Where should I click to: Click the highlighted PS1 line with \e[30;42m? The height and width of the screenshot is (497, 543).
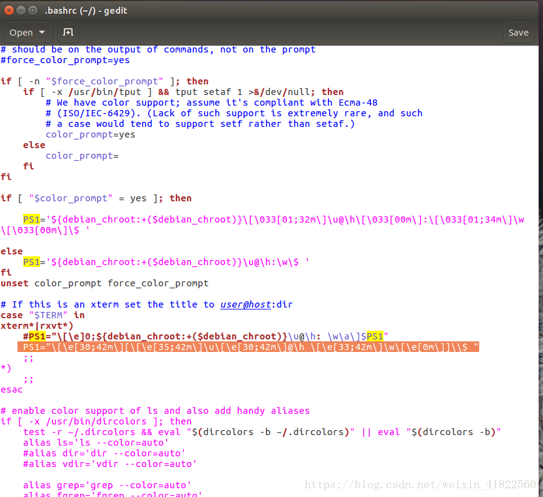pyautogui.click(x=248, y=347)
